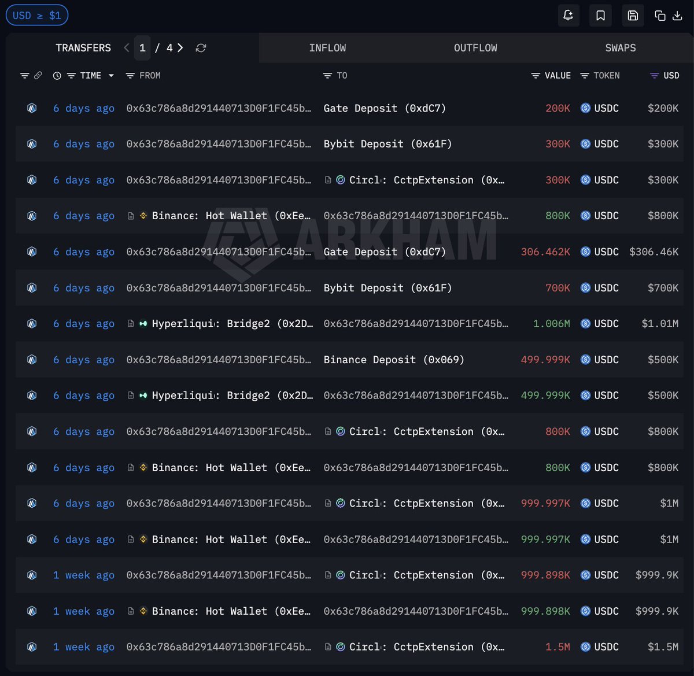Click Hyperliquid logo on the 1.006M row
694x676 pixels.
[x=143, y=324]
